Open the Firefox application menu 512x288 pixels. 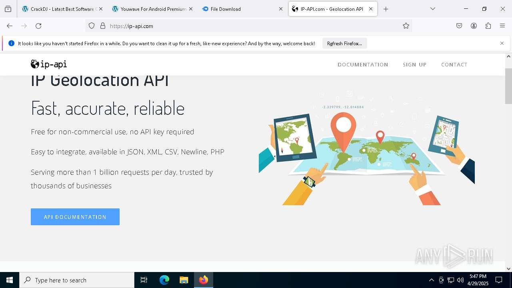pos(502,26)
